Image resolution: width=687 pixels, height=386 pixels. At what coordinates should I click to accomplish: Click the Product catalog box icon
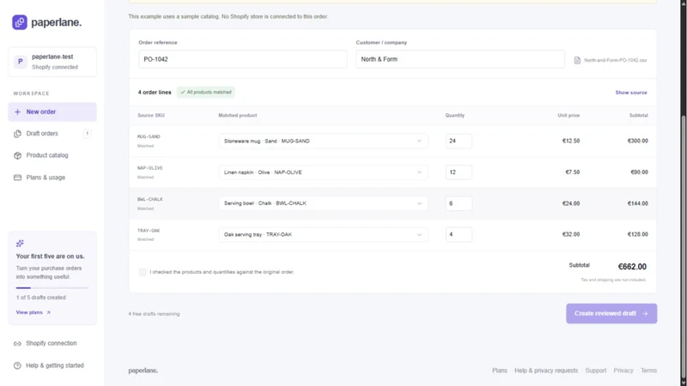(x=17, y=155)
